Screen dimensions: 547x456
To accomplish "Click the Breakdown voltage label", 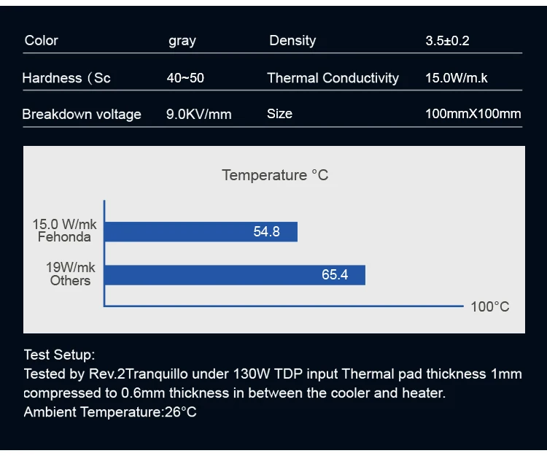I will point(82,114).
